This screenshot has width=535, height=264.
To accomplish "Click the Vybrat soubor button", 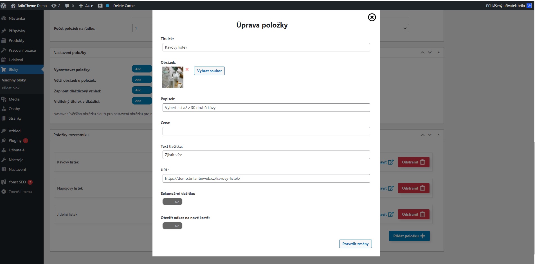I will 209,71.
